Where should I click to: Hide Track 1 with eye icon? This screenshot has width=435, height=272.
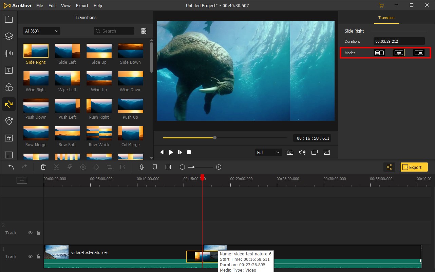point(30,257)
